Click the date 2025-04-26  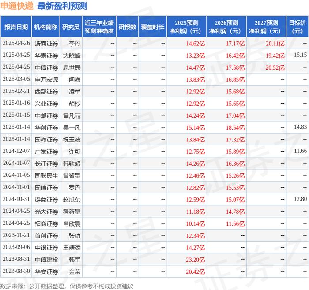[x=16, y=43]
